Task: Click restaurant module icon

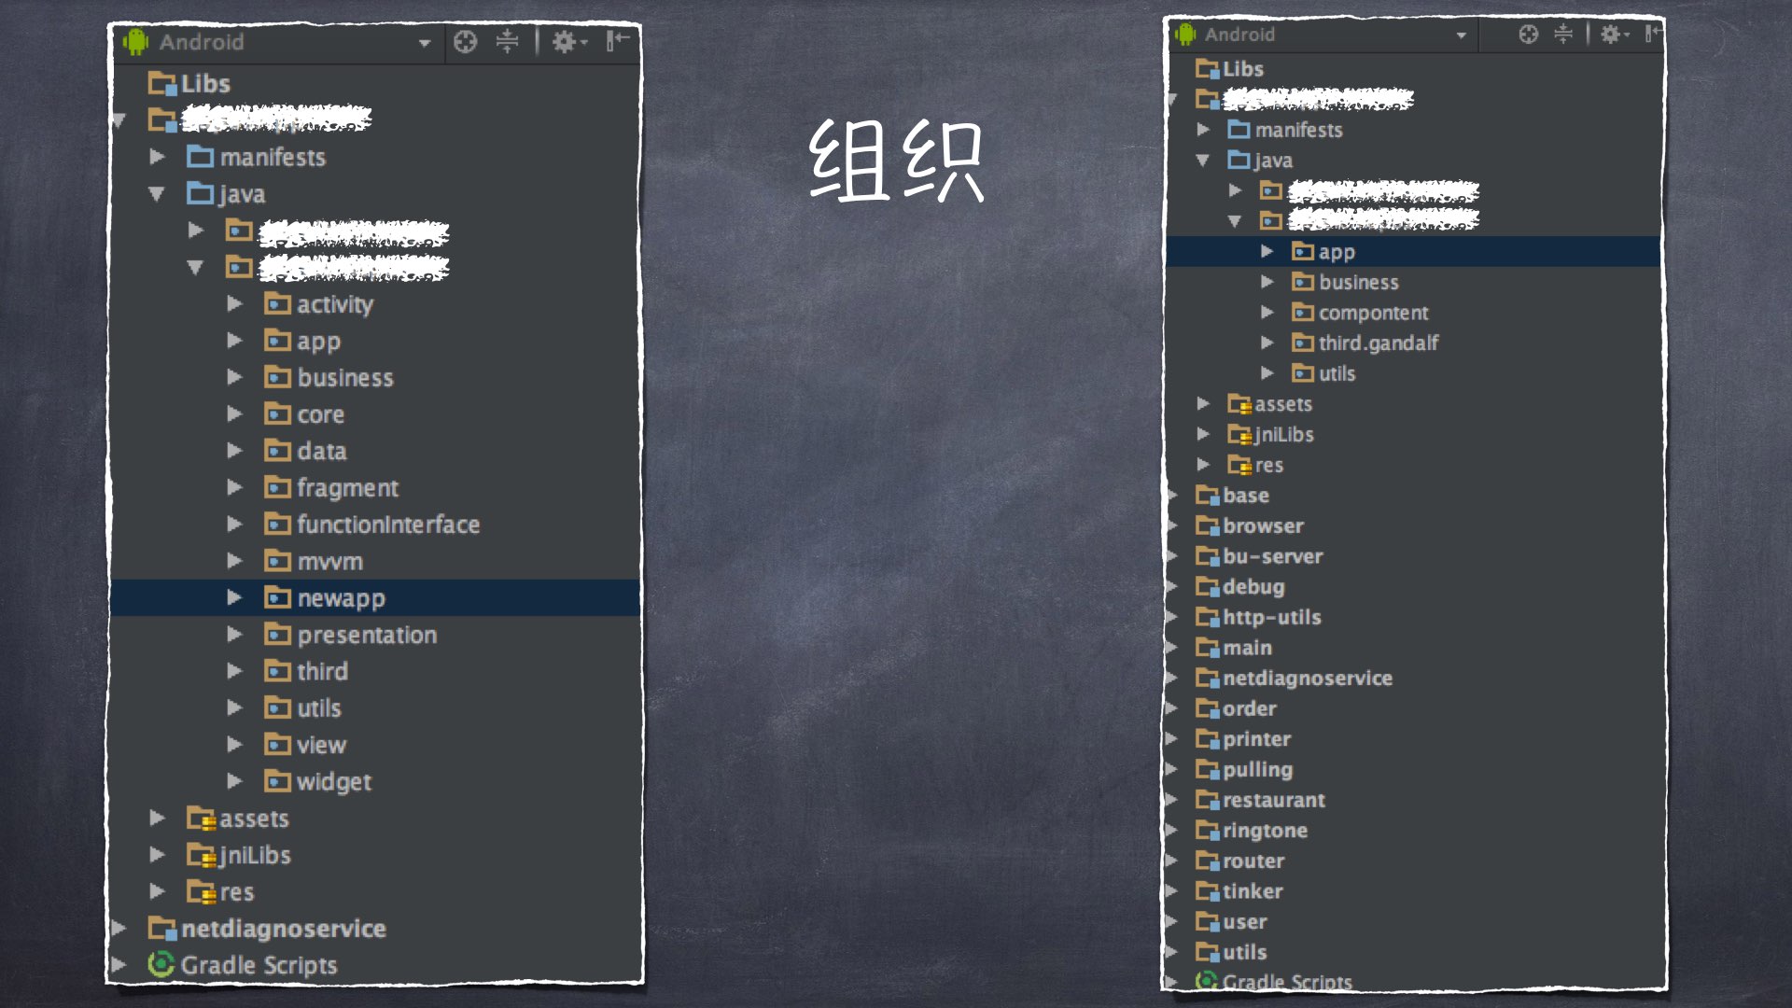Action: click(1208, 801)
